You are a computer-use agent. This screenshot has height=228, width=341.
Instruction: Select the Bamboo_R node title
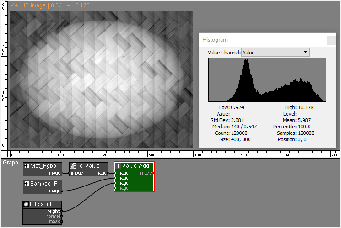pos(44,184)
